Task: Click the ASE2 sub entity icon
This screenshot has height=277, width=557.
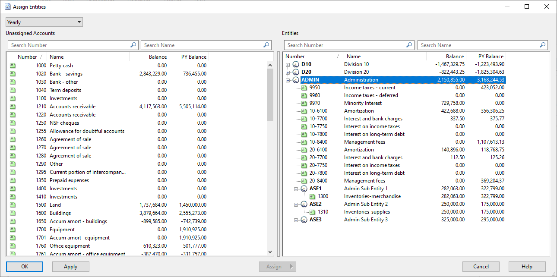Action: click(x=304, y=204)
